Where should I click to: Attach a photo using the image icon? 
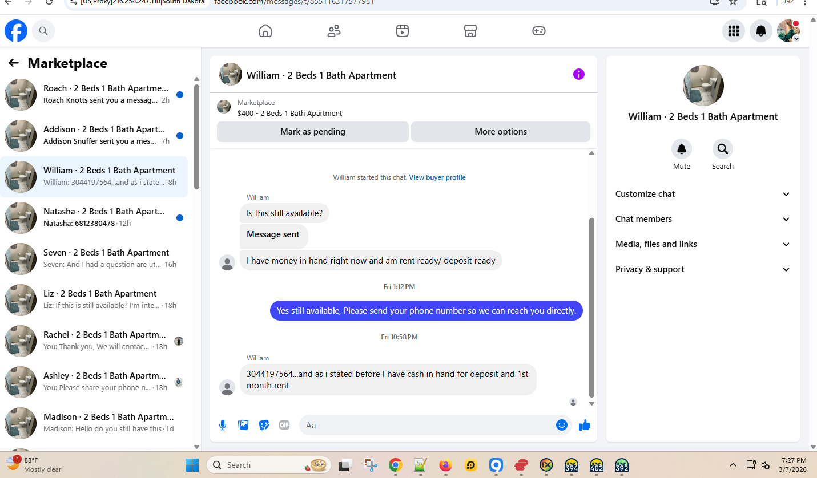click(x=243, y=425)
